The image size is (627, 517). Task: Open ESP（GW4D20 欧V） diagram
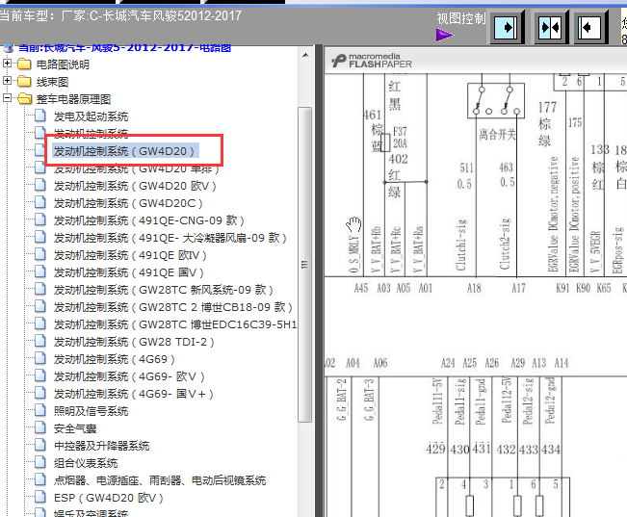tap(109, 498)
